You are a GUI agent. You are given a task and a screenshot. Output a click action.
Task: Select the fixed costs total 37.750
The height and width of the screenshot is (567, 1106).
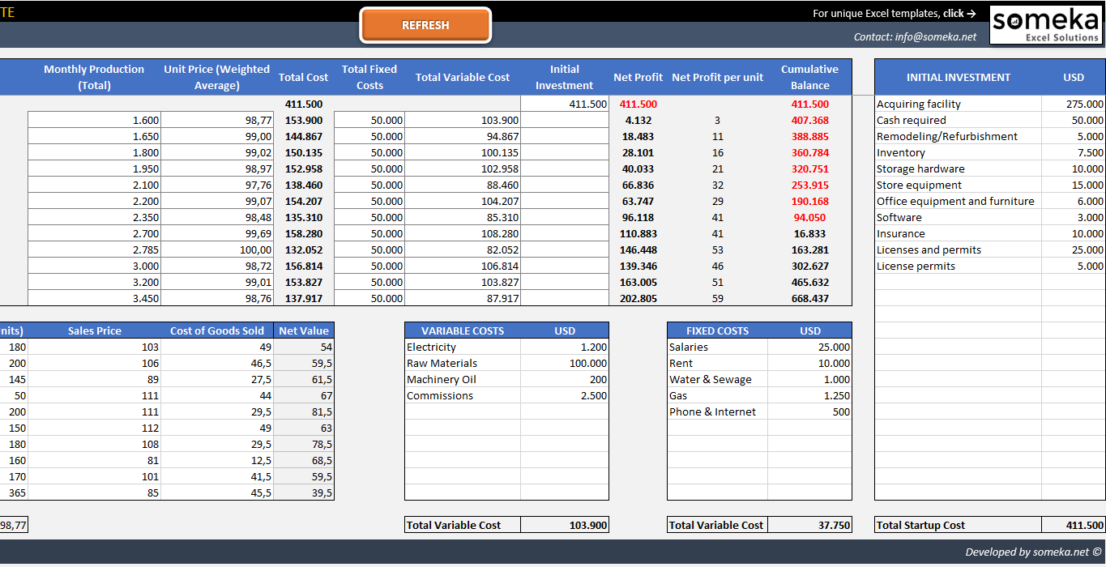click(x=809, y=525)
